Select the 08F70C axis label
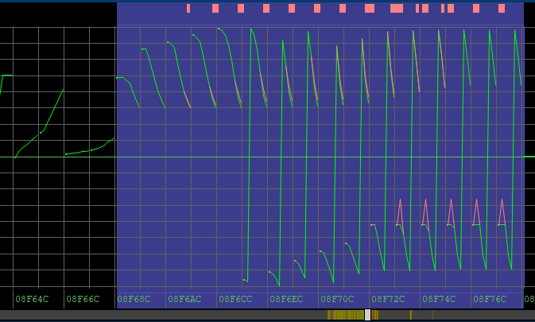This screenshot has height=322, width=535. (x=337, y=299)
